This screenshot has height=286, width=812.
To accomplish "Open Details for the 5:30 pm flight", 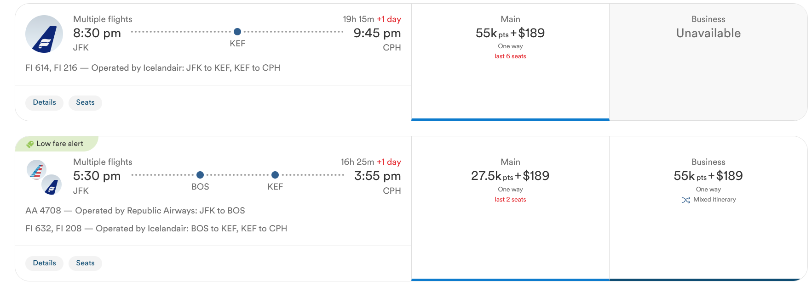I will coord(45,263).
